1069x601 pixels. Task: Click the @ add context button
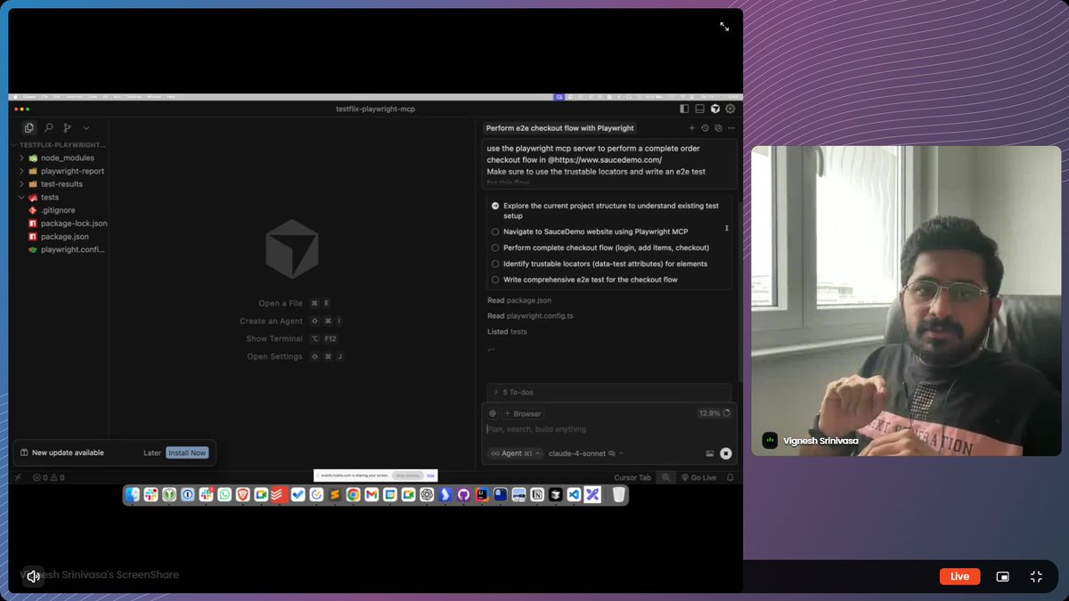pos(493,413)
